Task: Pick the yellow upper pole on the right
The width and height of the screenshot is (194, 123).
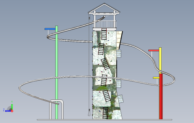Action: tap(160, 60)
